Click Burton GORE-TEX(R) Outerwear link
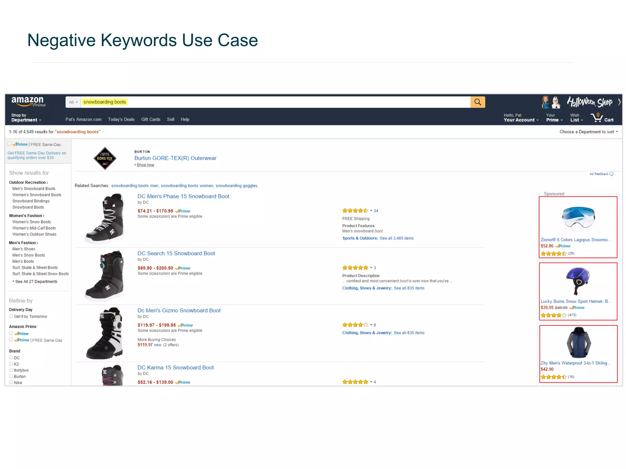Image resolution: width=626 pixels, height=469 pixels. click(x=175, y=158)
